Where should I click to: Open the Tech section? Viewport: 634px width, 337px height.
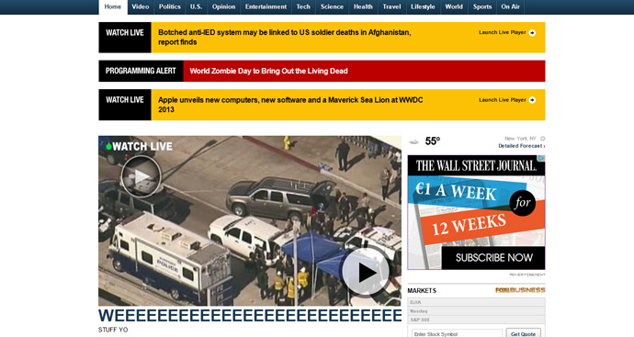(x=303, y=6)
